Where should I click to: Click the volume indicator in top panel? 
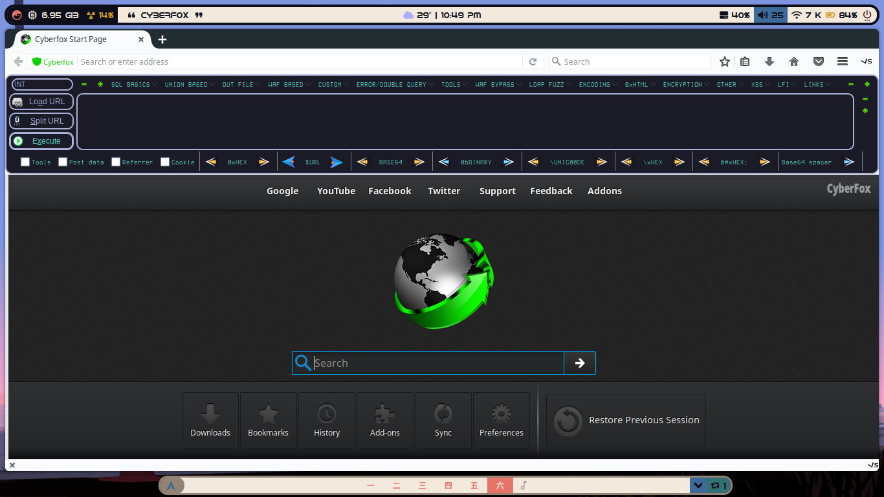(x=770, y=15)
